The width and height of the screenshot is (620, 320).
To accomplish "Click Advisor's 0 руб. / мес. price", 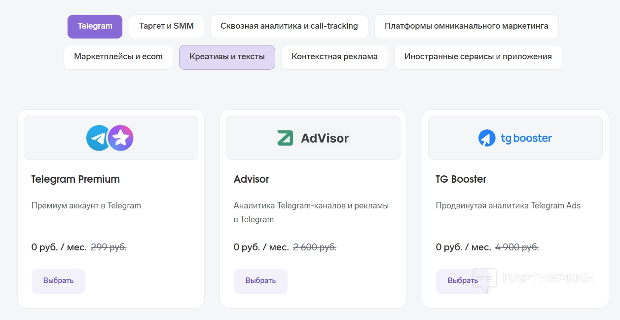I will point(261,247).
